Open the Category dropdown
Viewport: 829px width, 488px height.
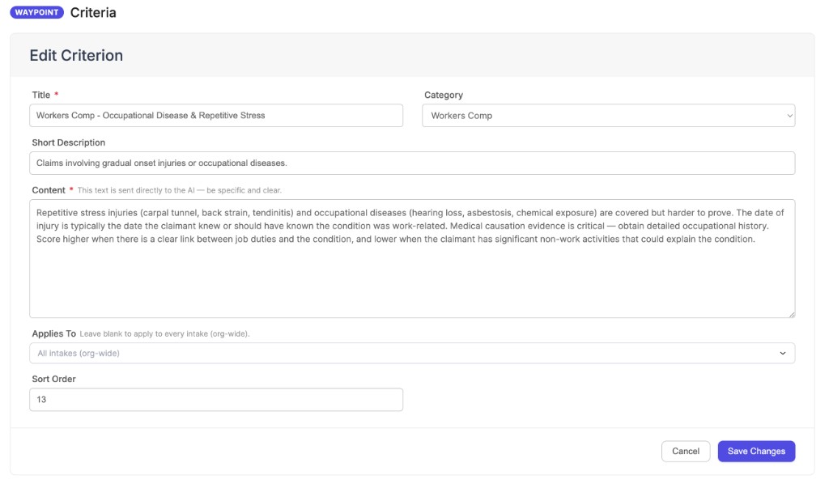point(607,115)
